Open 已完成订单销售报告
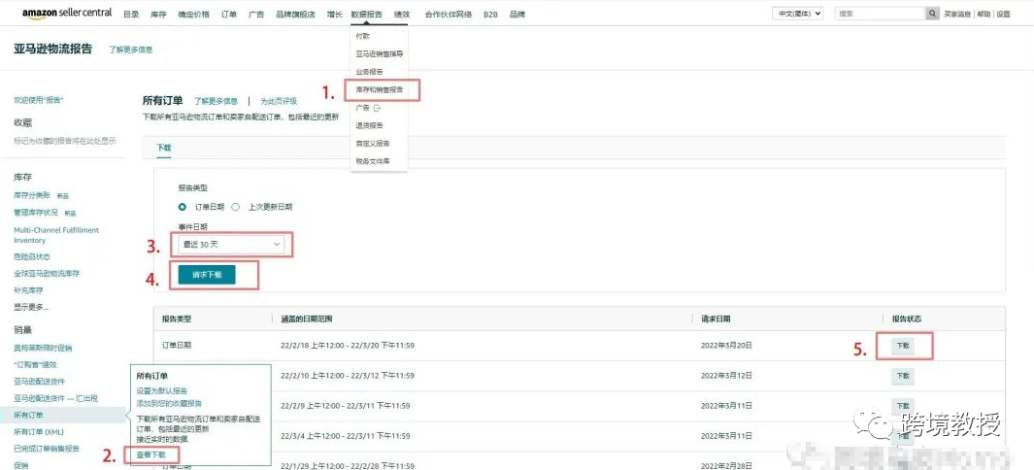Screen dimensions: 1034x470 tap(47, 449)
